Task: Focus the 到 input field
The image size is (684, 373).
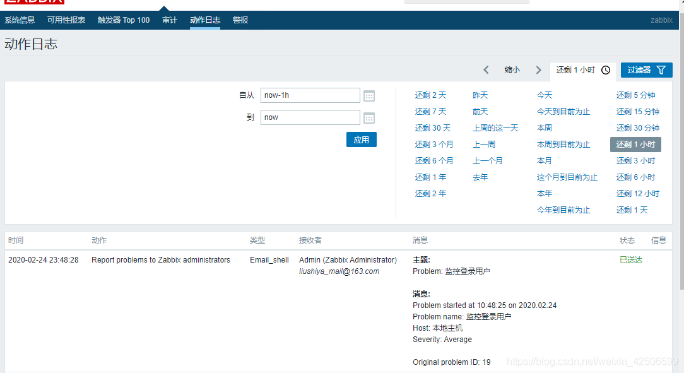Action: coord(310,117)
